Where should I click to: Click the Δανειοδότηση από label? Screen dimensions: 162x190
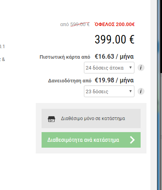(x=70, y=81)
